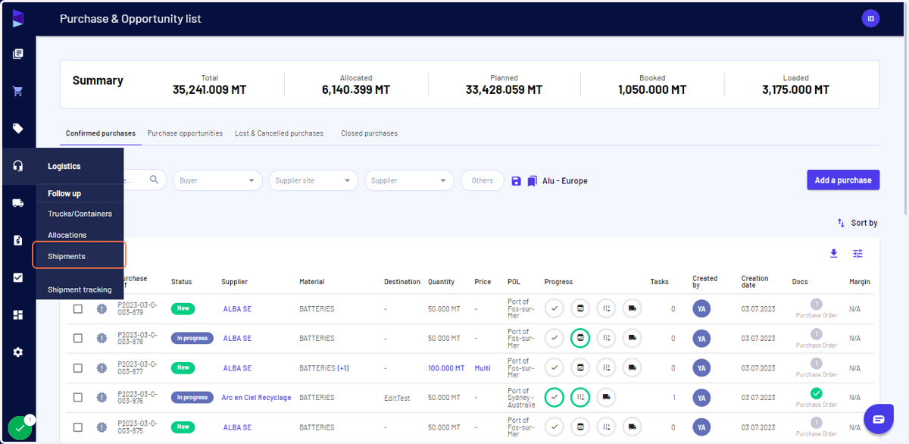Open the library icon in the sidebar
The image size is (909, 444).
(18, 54)
